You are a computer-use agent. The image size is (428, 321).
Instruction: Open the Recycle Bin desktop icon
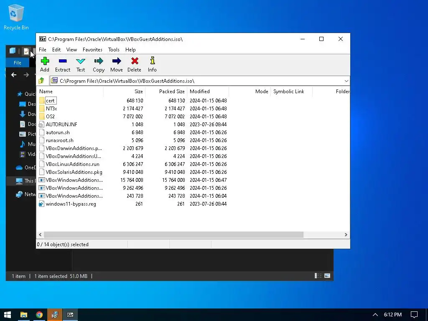point(16,17)
